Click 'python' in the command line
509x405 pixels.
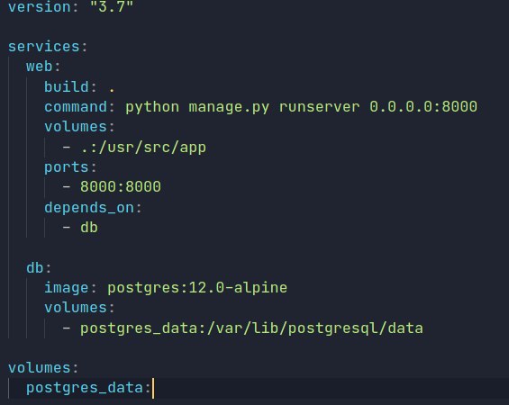pos(152,107)
